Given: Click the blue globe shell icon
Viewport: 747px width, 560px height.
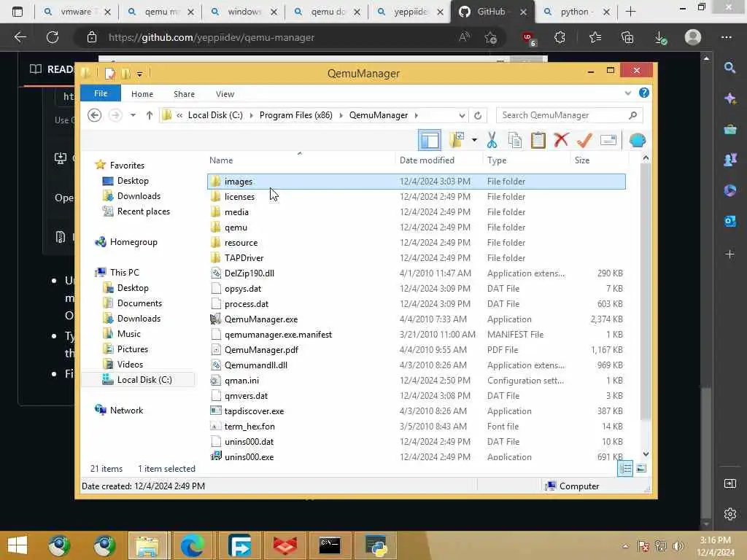Looking at the screenshot, I should click(637, 141).
